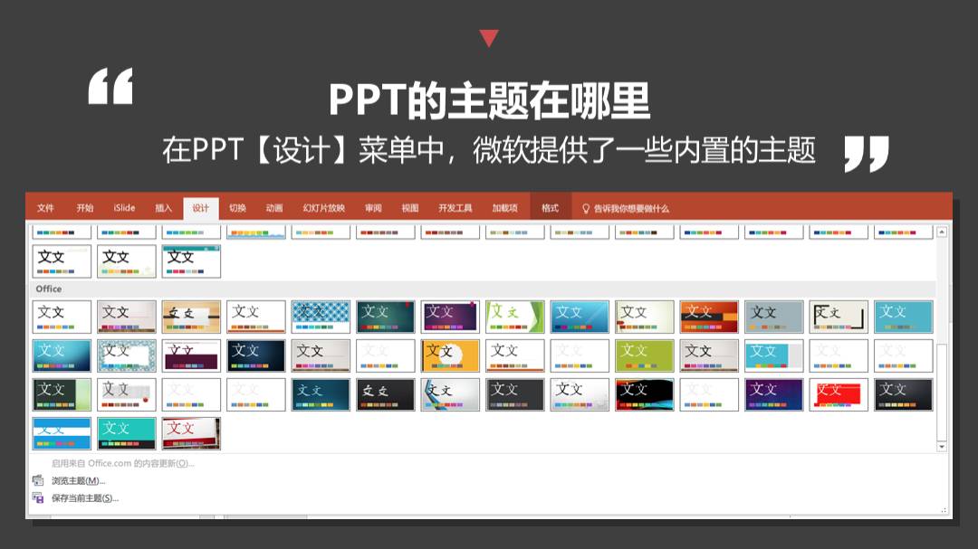
Task: Click 保存当前主题(S)... menu entry
Action: coord(85,498)
